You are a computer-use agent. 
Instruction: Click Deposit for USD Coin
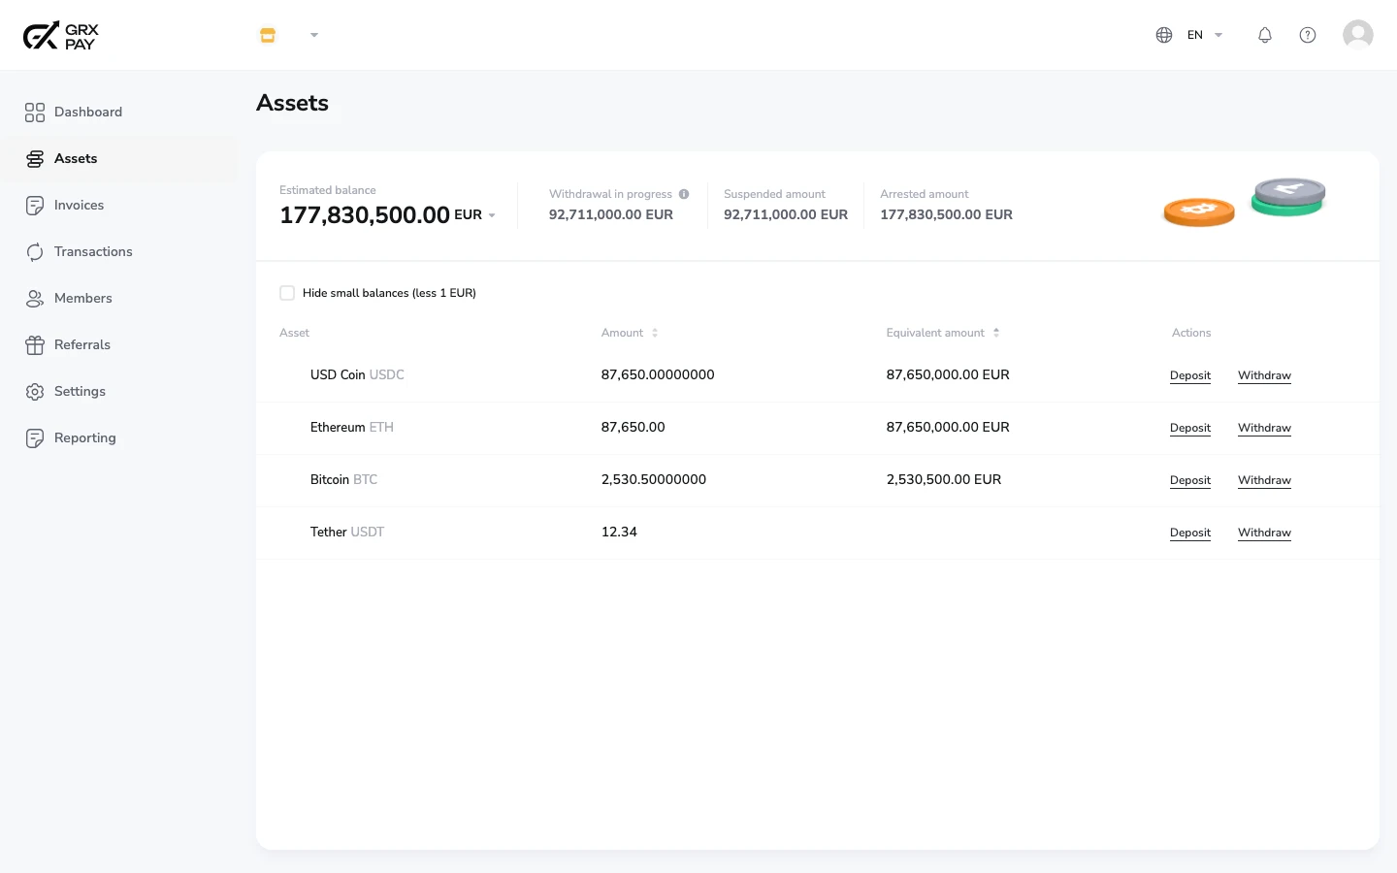(1190, 375)
